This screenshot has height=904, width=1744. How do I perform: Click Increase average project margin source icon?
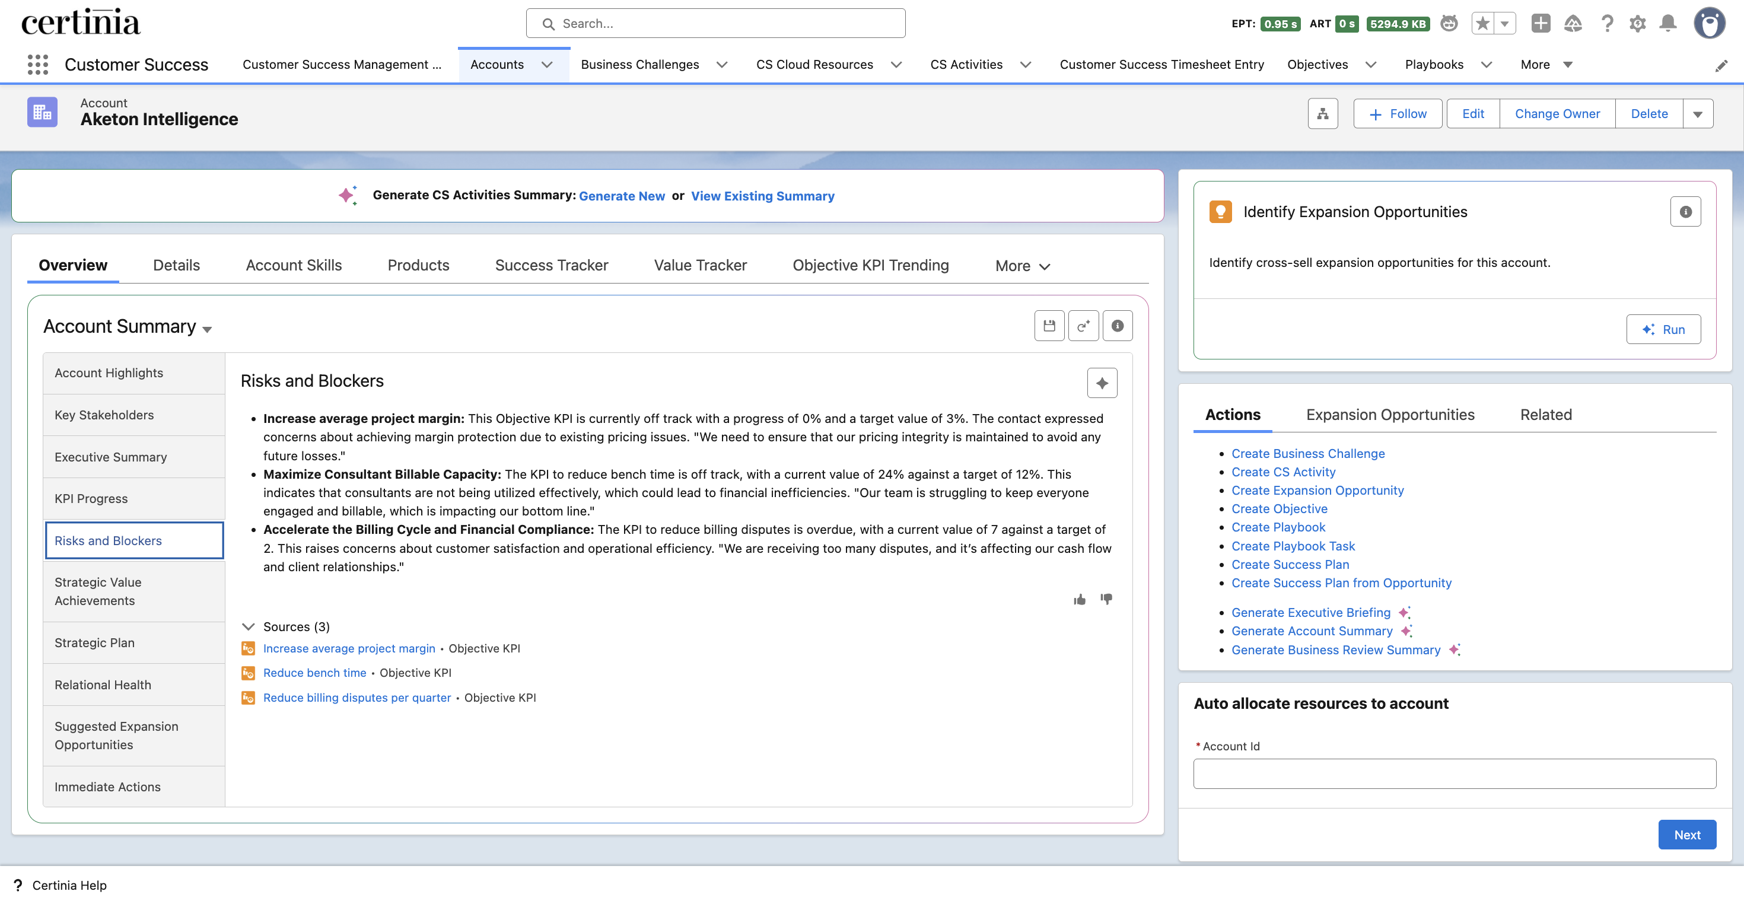point(249,649)
